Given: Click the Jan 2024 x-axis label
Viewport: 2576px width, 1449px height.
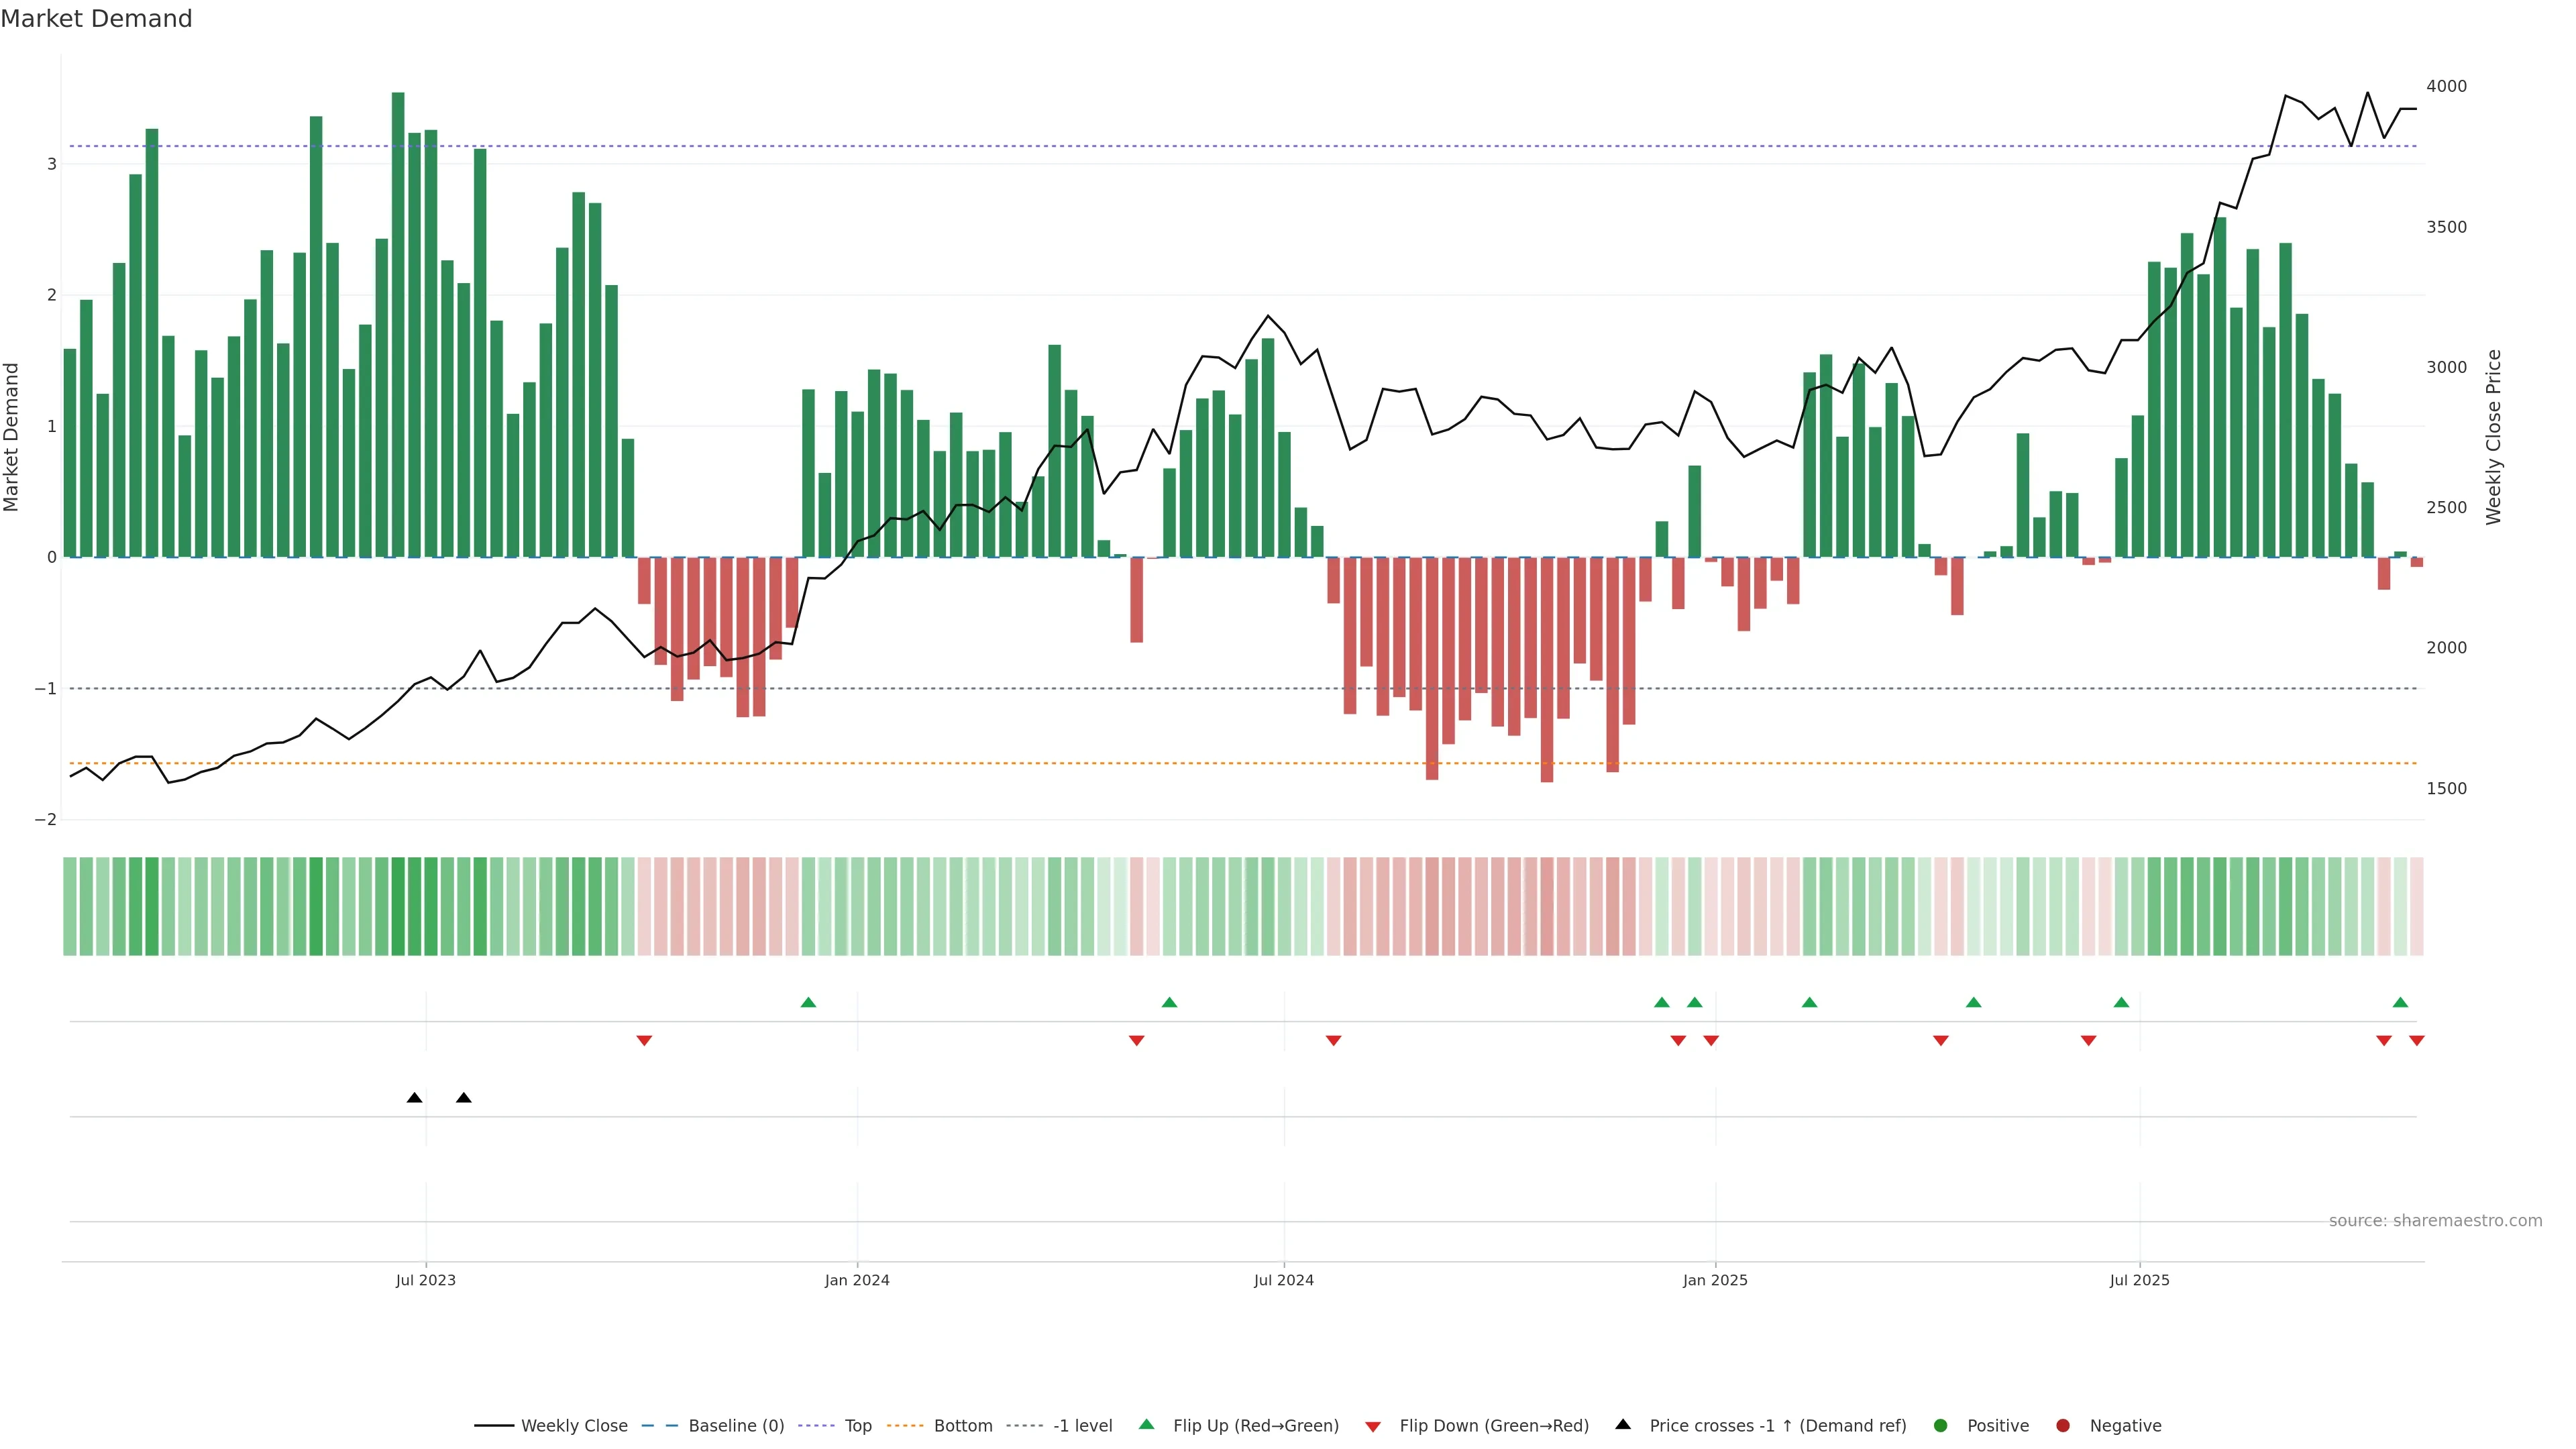Looking at the screenshot, I should click(x=856, y=1280).
